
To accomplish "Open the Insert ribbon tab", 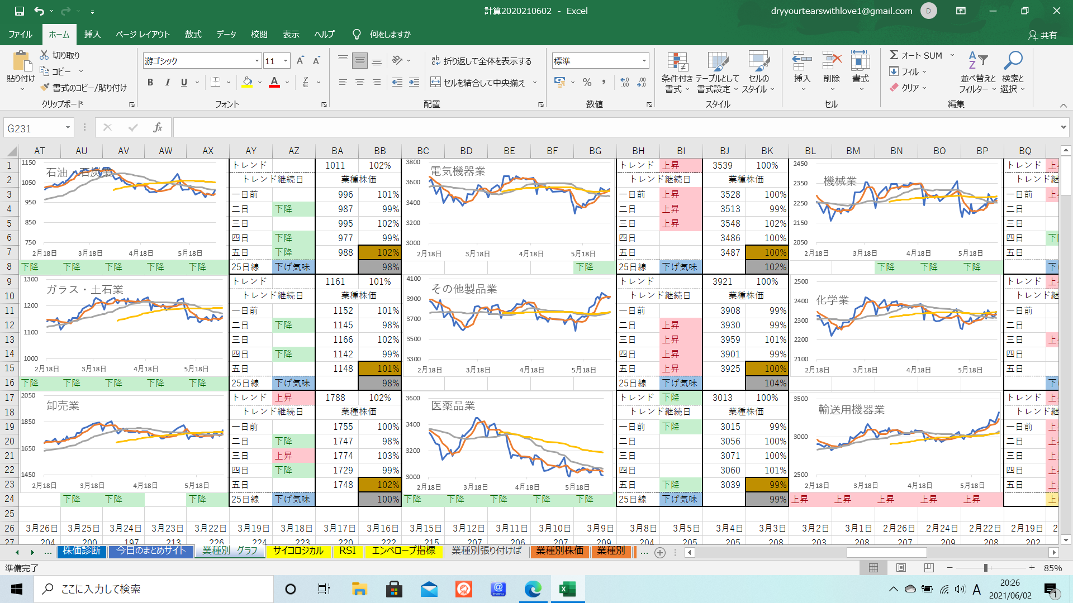I will 92,35.
